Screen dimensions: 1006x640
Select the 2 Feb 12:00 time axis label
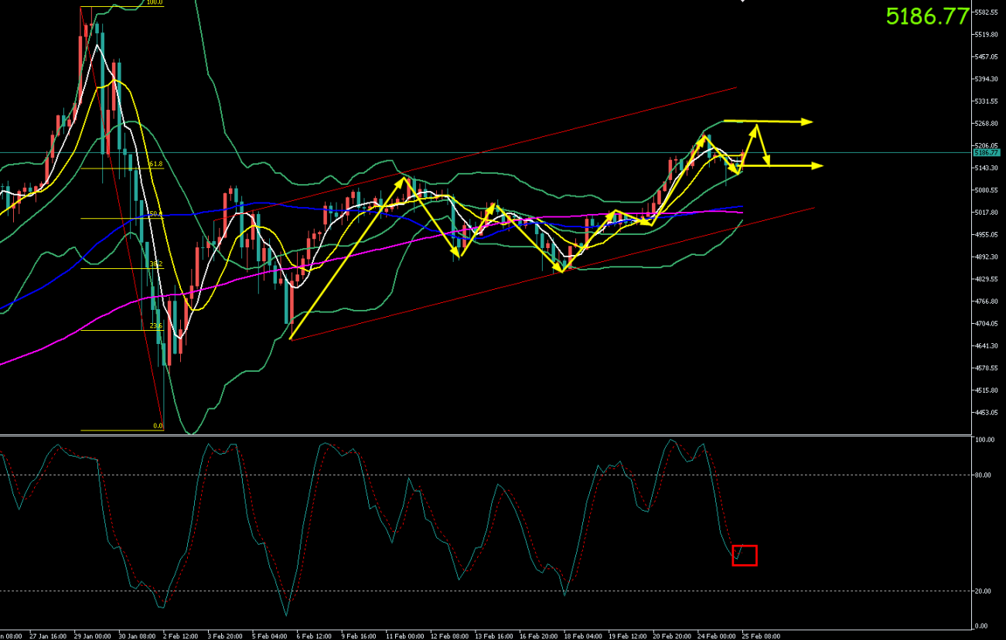[181, 636]
